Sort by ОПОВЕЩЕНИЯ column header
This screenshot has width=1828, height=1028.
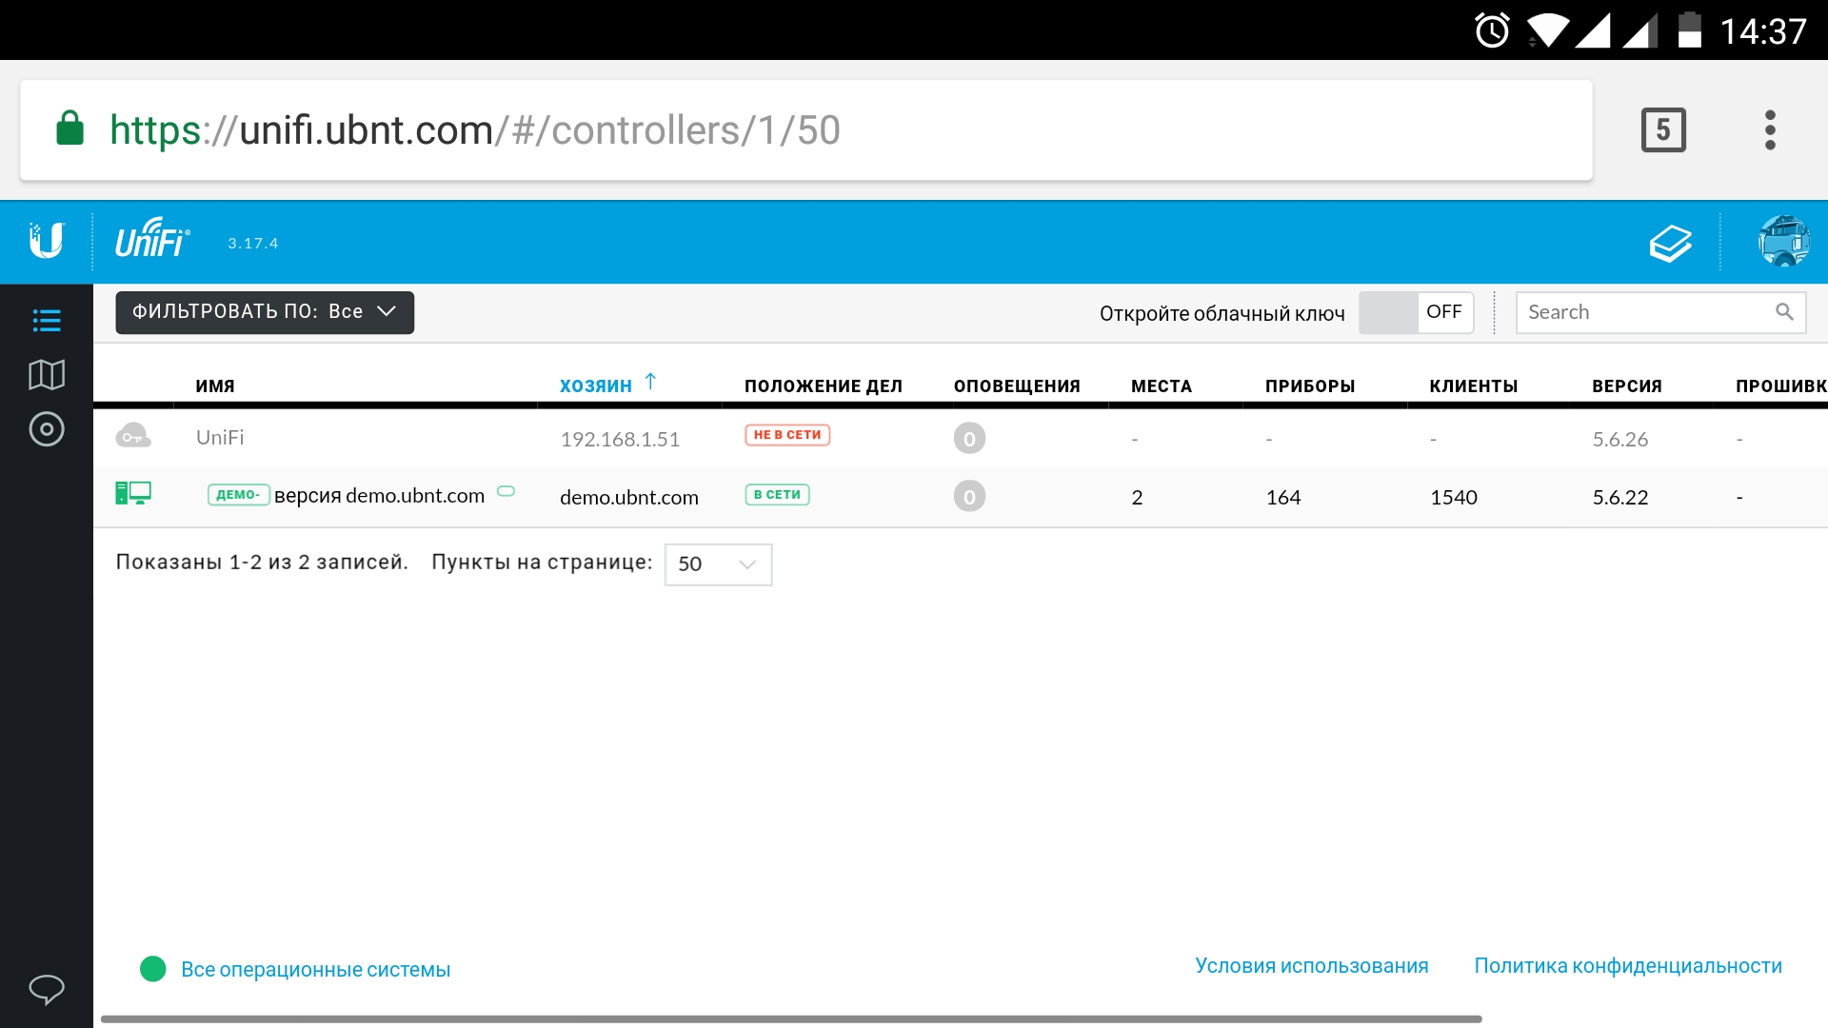coord(1017,386)
